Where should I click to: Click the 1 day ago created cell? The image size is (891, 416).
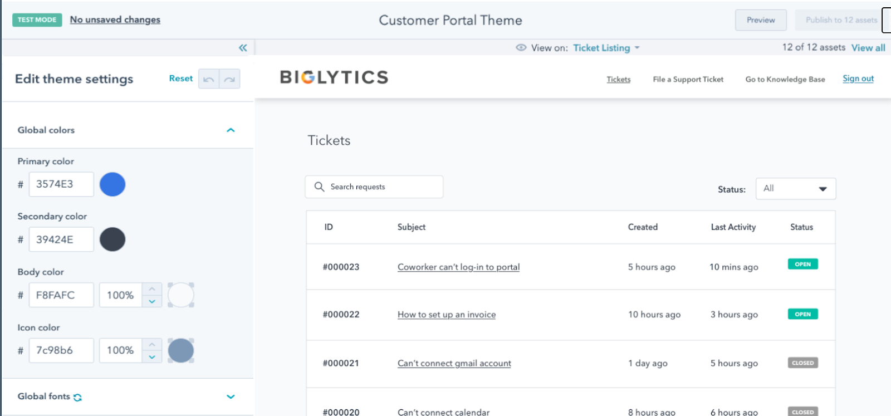pos(648,363)
